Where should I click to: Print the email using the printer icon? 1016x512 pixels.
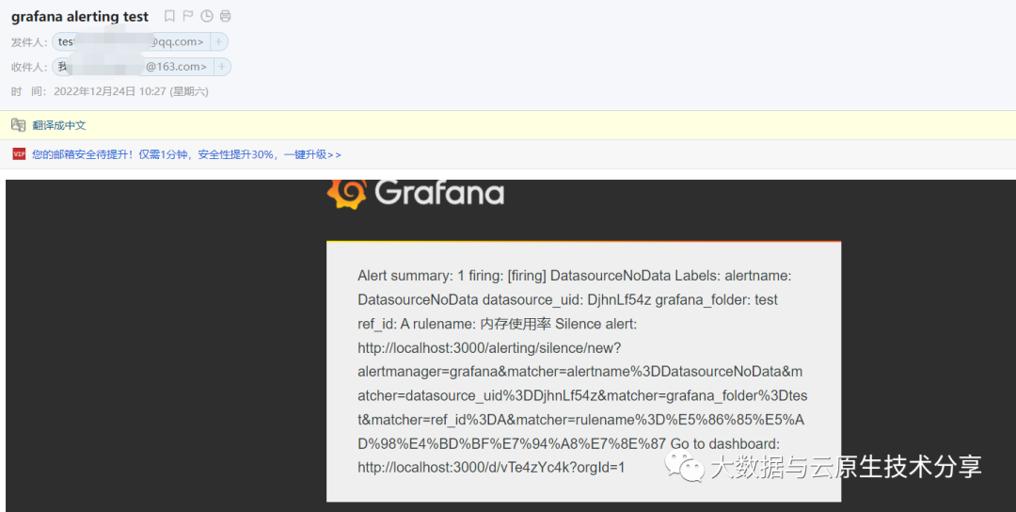click(226, 16)
